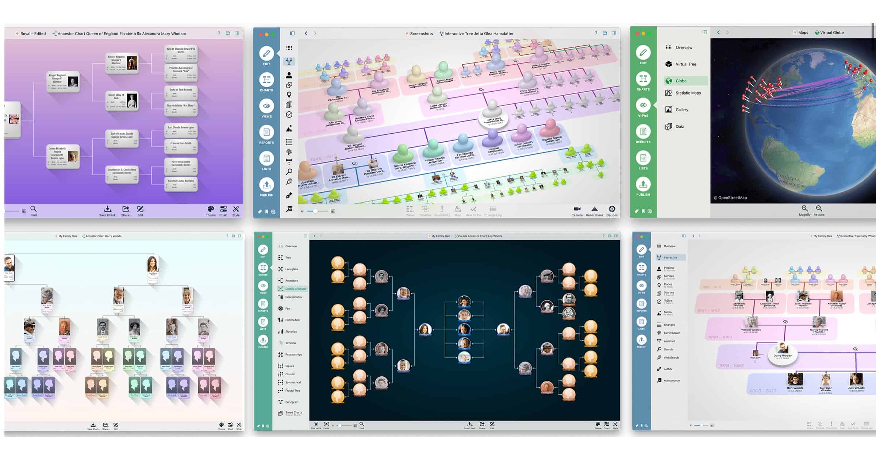Click the Options gear icon

tap(612, 209)
